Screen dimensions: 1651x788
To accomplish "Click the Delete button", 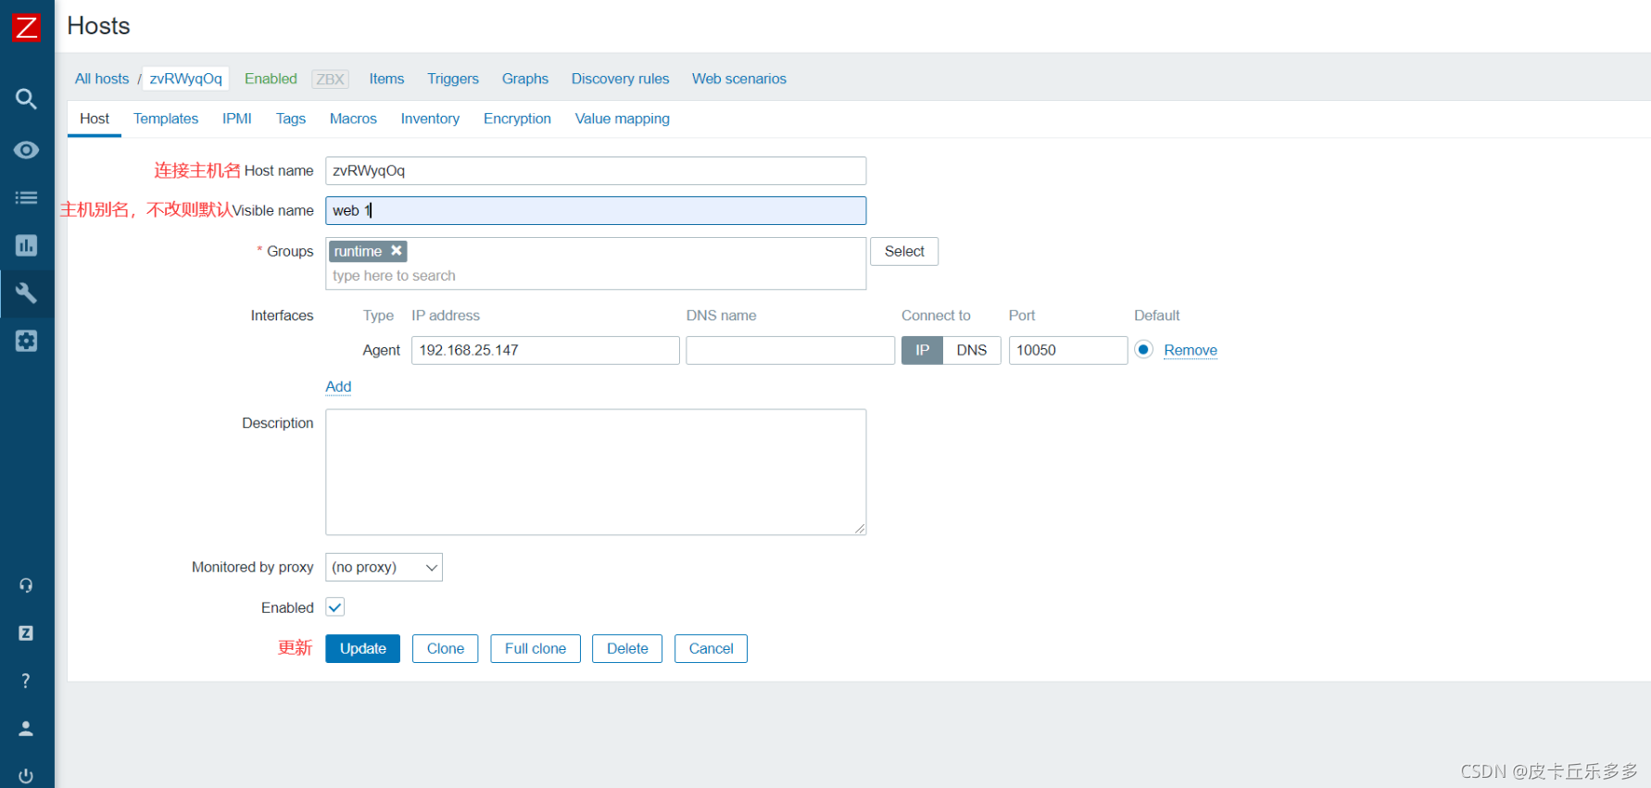I will (x=627, y=648).
